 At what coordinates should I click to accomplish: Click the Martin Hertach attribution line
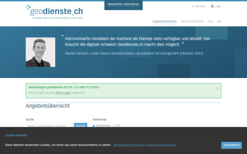134,53
